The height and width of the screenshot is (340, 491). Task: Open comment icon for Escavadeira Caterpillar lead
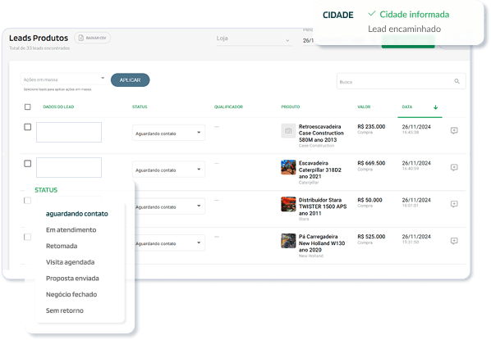click(x=454, y=167)
